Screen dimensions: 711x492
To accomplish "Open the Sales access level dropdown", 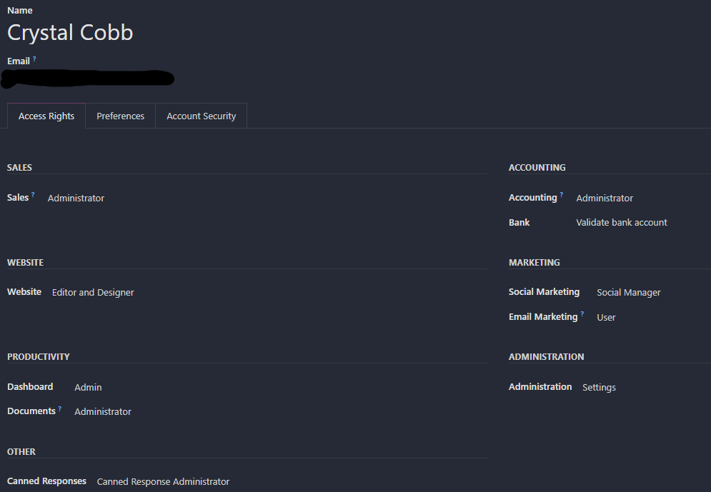I will tap(76, 199).
